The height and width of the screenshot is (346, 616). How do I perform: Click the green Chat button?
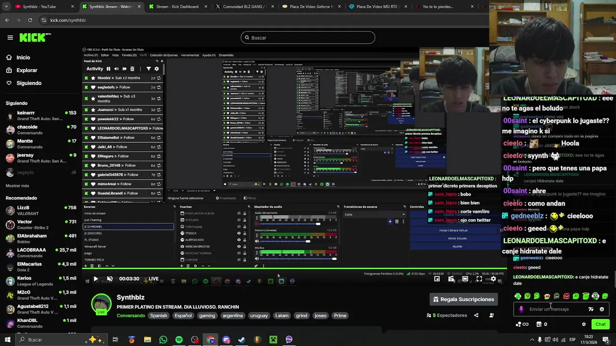coord(600,324)
